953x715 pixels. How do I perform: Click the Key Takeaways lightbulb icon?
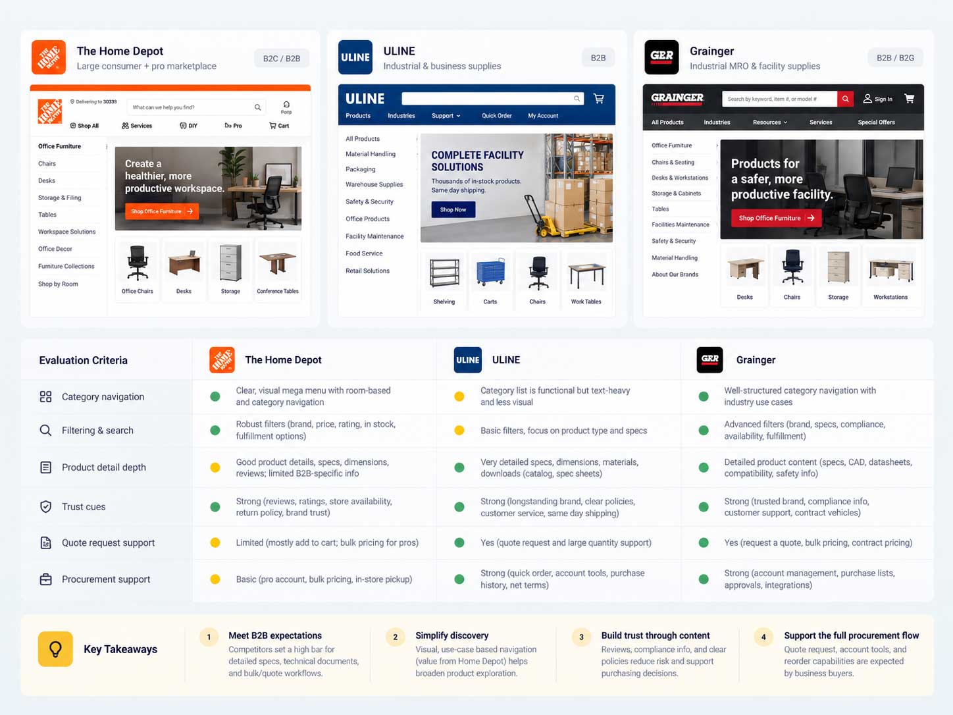(x=55, y=649)
